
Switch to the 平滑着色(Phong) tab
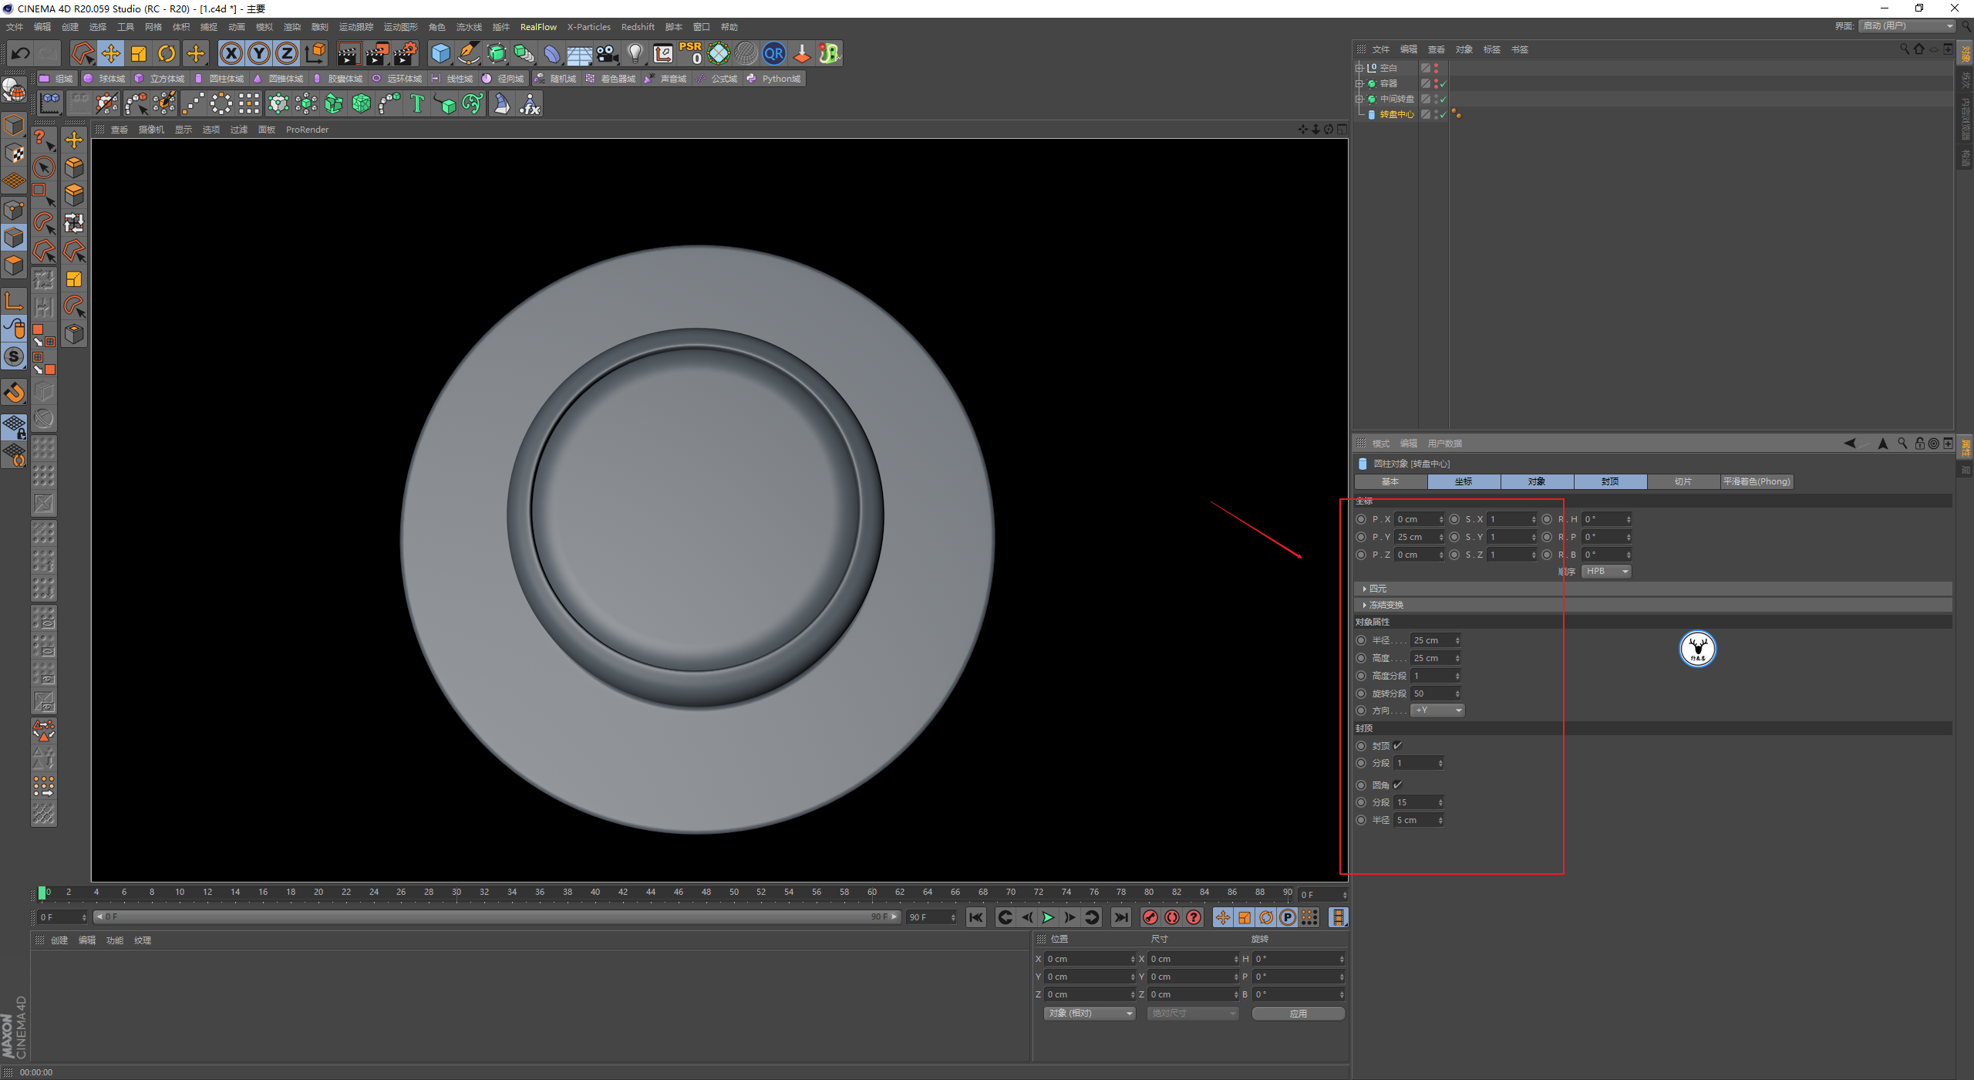tap(1757, 481)
